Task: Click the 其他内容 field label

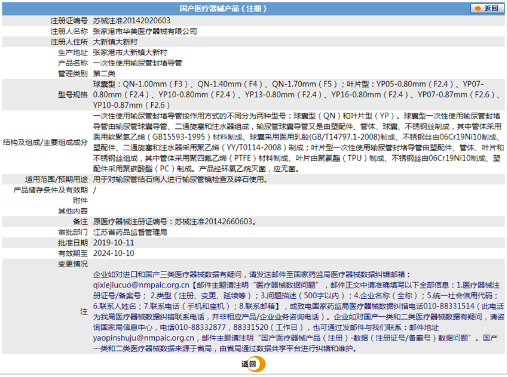Action: coord(72,211)
